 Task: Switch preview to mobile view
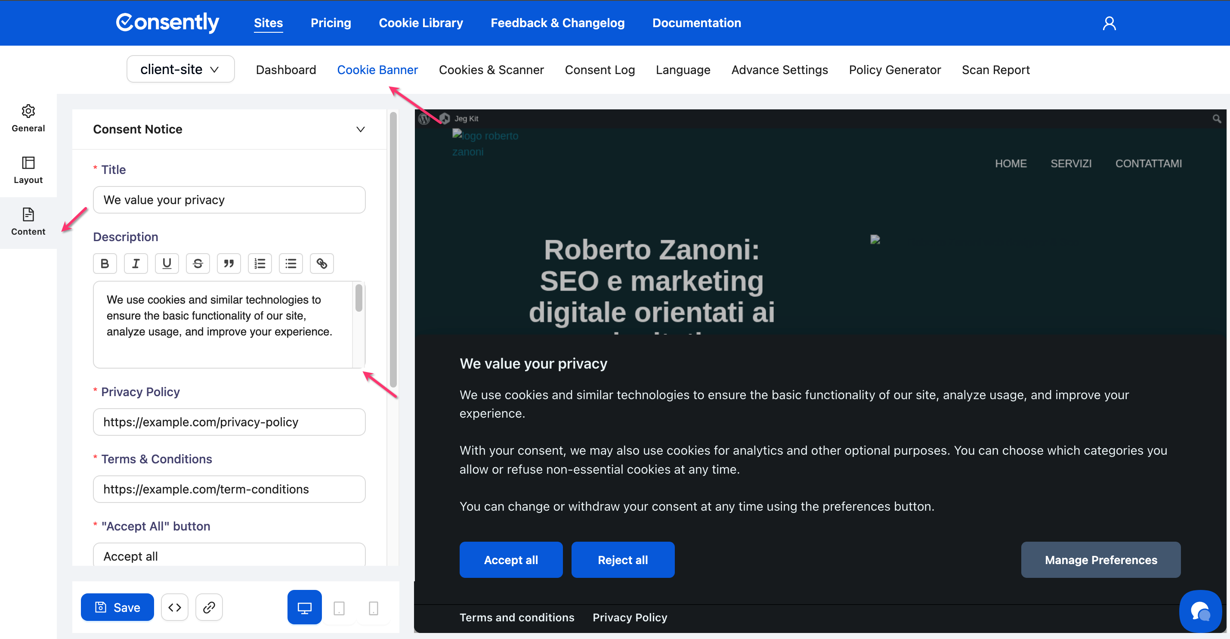pos(374,608)
